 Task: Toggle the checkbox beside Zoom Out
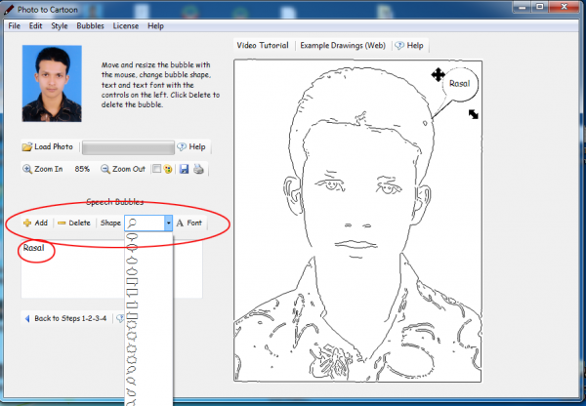157,169
